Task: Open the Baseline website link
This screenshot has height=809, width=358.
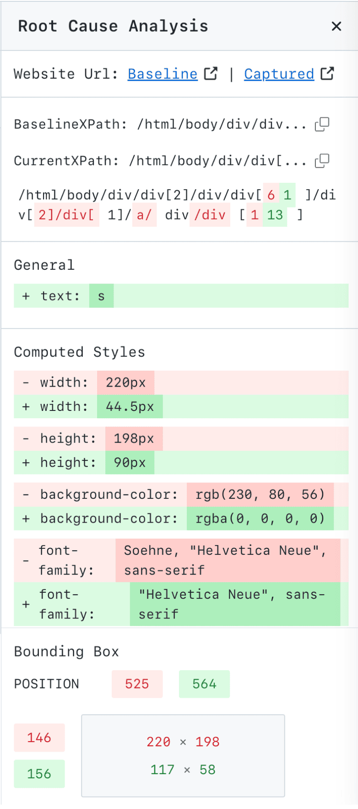Action: pos(163,74)
